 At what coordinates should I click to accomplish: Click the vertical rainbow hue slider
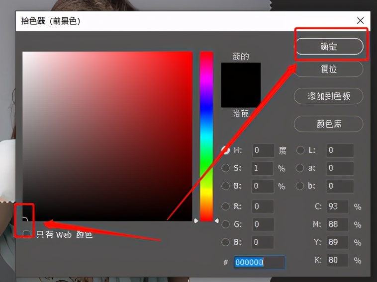206,136
